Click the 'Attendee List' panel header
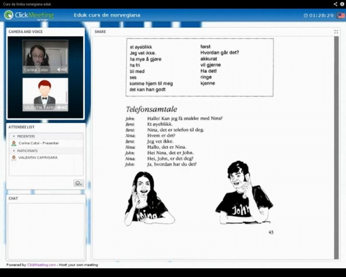 click(21, 127)
